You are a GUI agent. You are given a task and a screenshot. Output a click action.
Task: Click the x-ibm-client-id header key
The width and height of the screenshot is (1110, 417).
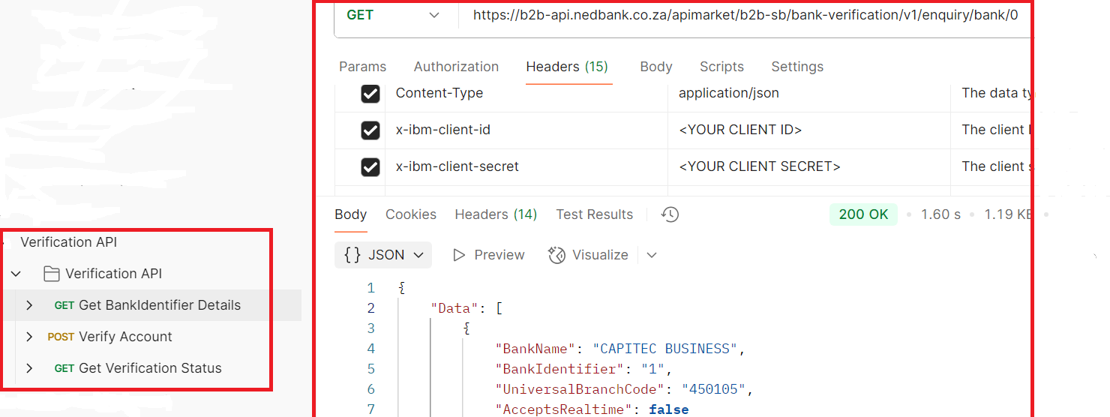tap(443, 130)
